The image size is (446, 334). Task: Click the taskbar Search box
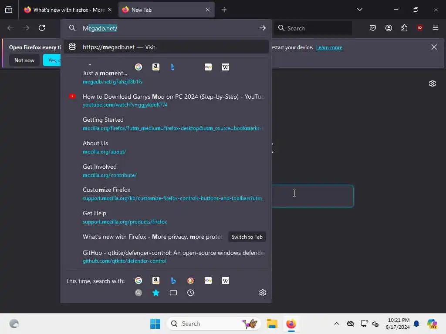coord(213,324)
